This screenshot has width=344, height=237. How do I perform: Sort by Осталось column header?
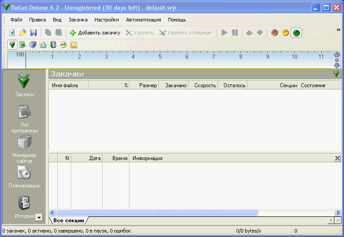click(x=233, y=85)
